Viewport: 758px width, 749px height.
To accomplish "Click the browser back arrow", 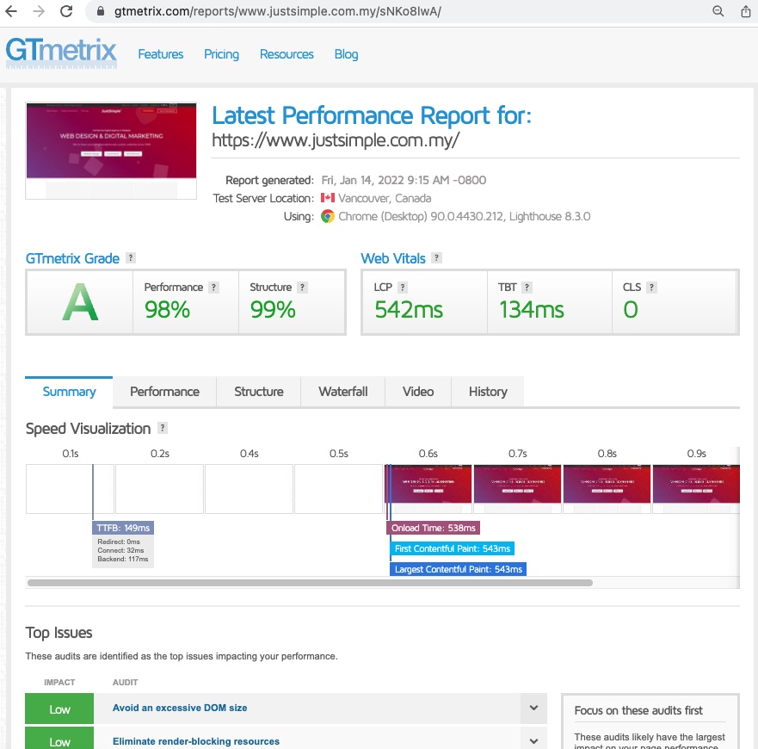I will point(10,11).
